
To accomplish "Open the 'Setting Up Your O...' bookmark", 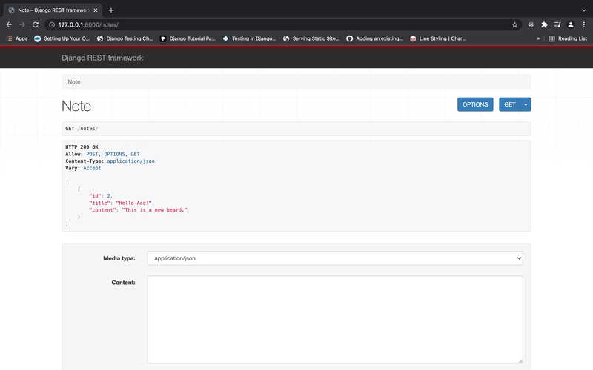I will coord(62,38).
